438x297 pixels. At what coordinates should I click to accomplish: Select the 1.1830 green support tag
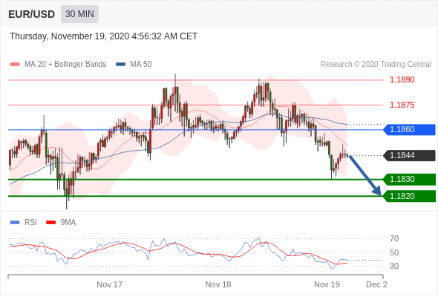409,180
